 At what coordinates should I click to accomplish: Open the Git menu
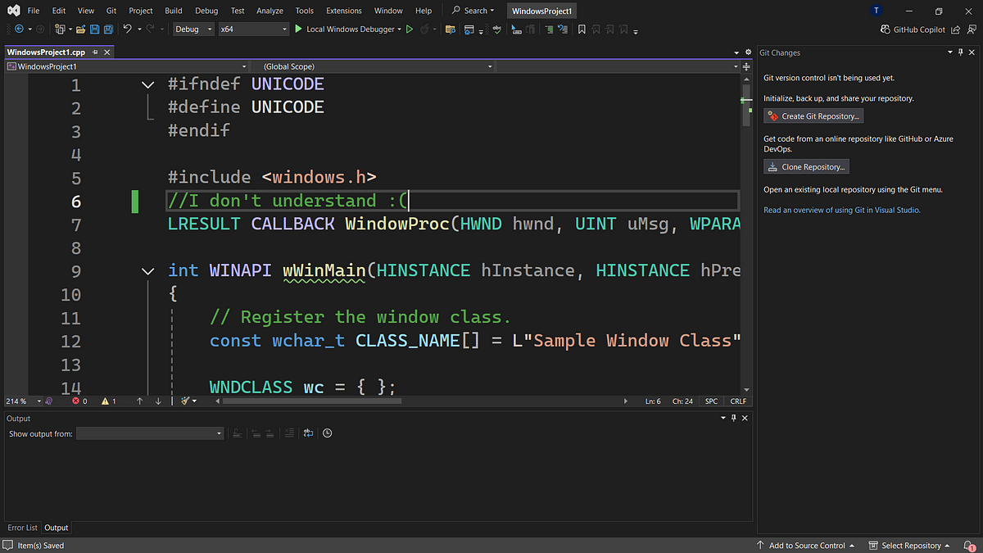click(x=111, y=11)
